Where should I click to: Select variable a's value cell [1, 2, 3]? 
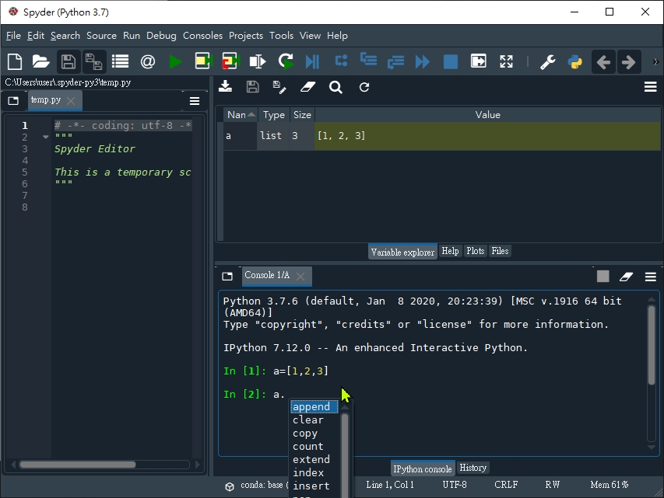pyautogui.click(x=487, y=136)
